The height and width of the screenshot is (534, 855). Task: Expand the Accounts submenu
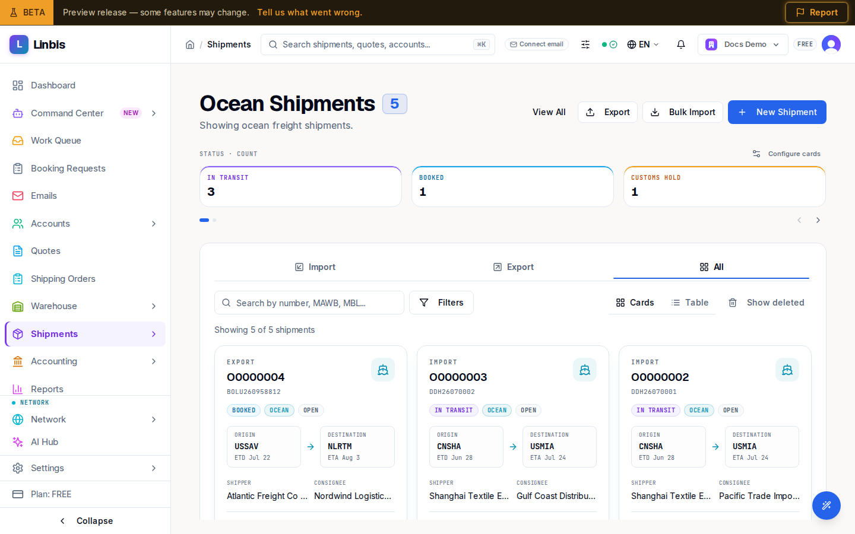(x=154, y=224)
